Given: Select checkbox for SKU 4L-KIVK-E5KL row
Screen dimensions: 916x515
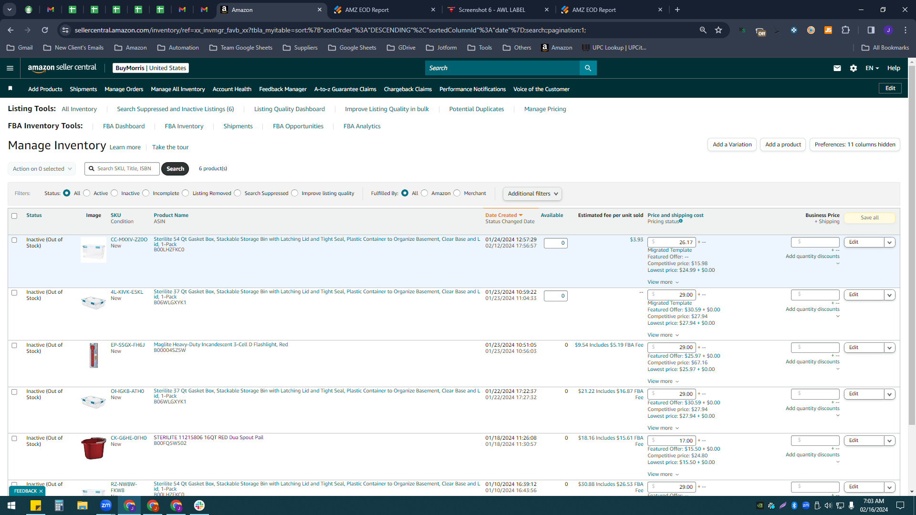Looking at the screenshot, I should pos(14,293).
